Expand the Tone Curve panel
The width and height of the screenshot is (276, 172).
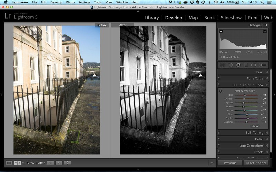[267, 78]
